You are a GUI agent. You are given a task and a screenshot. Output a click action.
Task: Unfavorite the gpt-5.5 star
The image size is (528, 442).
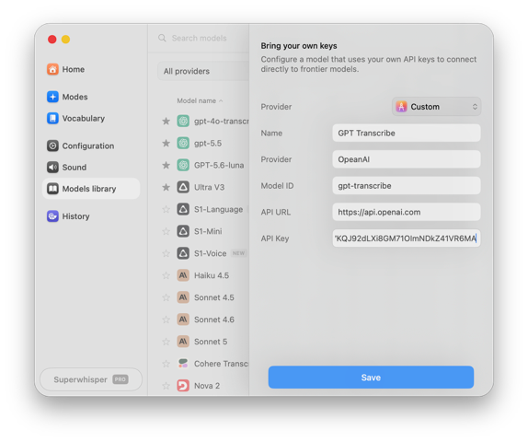point(166,144)
